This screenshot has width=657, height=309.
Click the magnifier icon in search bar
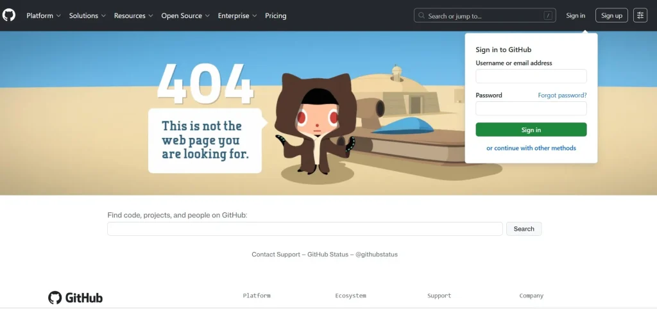click(x=422, y=16)
